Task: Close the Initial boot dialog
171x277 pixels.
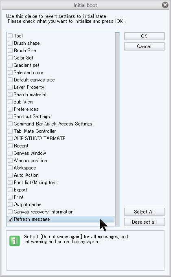Action: 165,5
